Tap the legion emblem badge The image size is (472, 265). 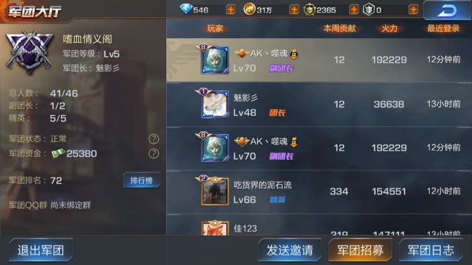point(30,52)
